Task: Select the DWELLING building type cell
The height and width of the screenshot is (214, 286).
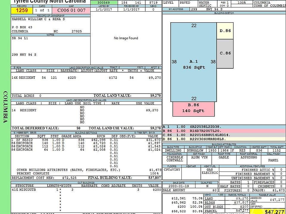Action: (x=173, y=151)
